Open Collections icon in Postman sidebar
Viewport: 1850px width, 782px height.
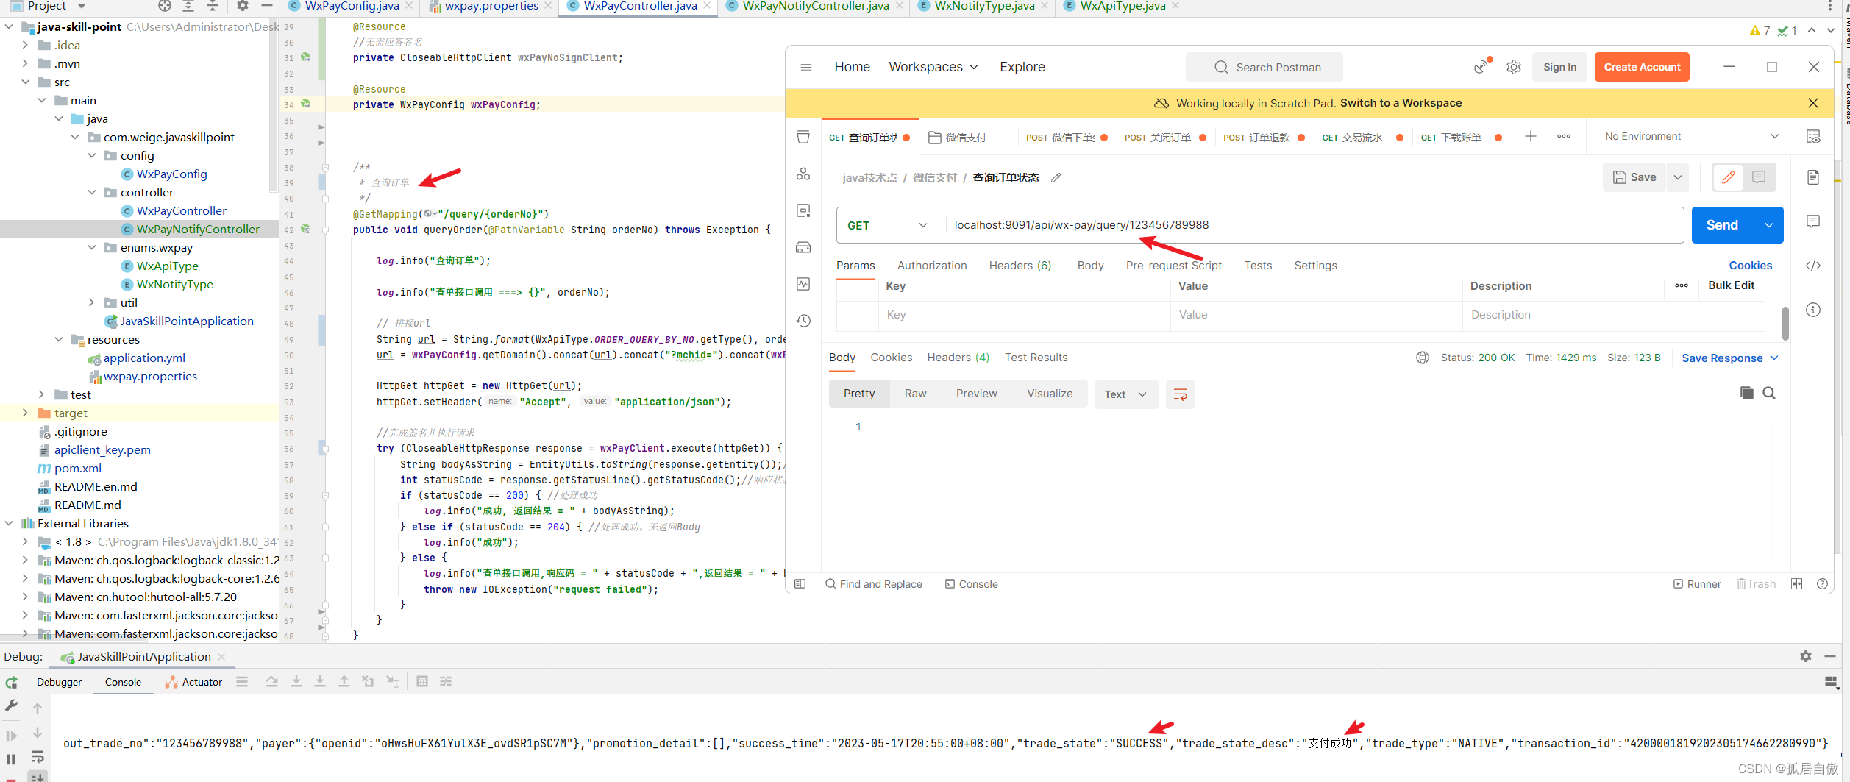point(803,138)
